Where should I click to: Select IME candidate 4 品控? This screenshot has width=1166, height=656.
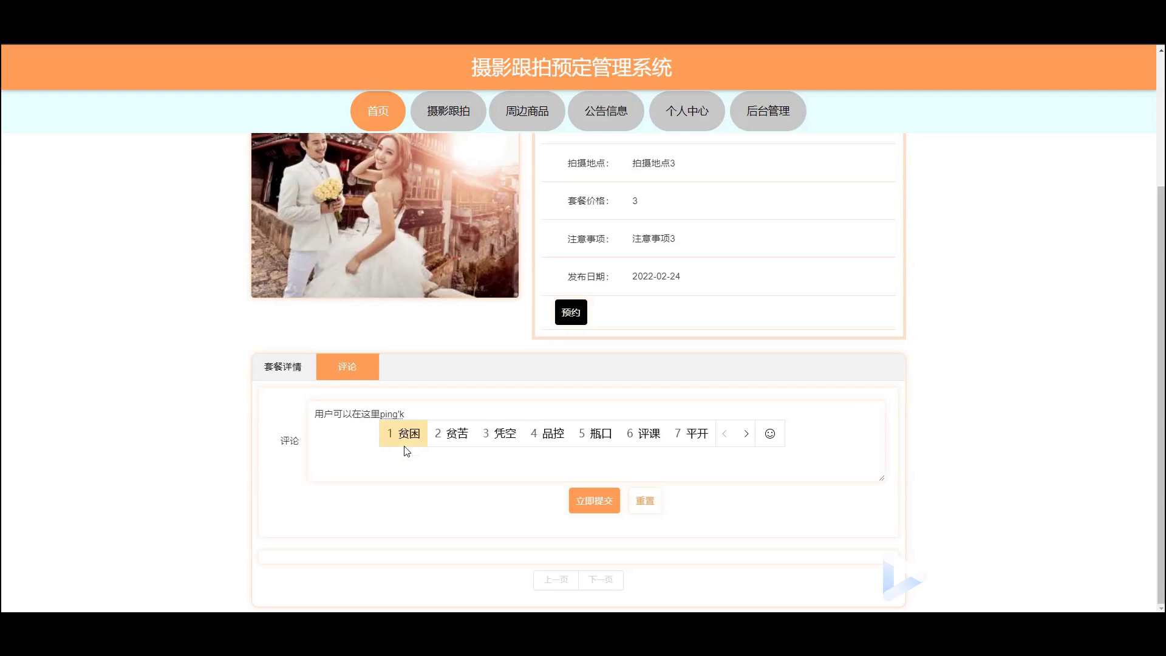547,434
